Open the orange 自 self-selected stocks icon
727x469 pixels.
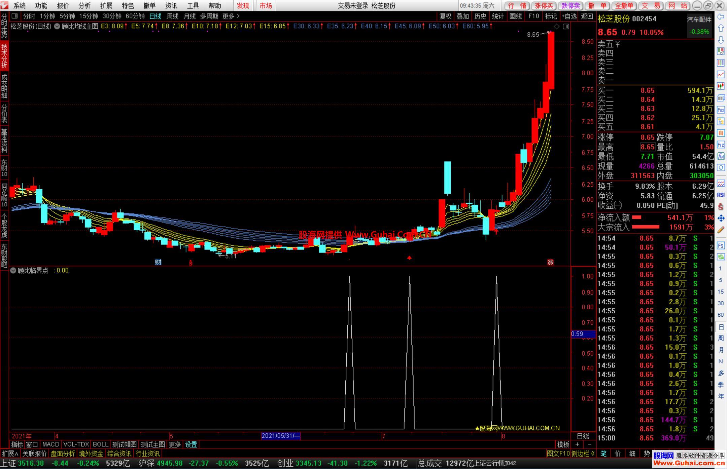click(x=721, y=133)
